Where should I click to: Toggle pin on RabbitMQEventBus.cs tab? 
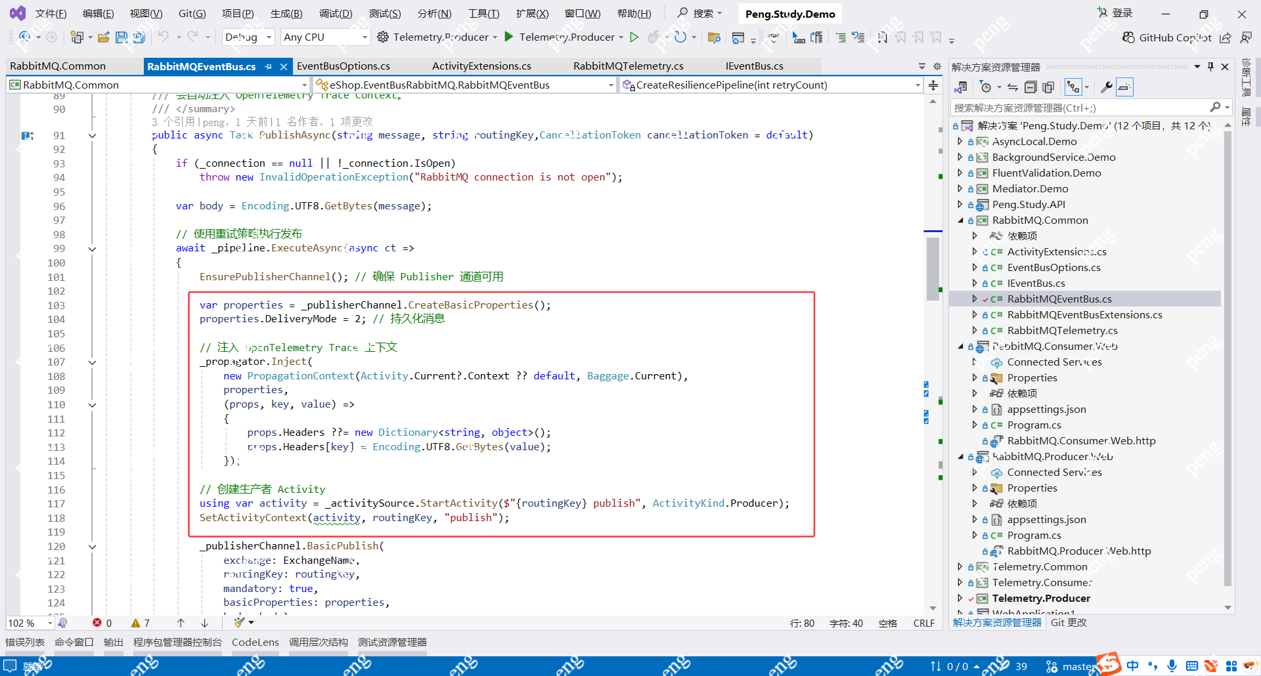pyautogui.click(x=268, y=66)
